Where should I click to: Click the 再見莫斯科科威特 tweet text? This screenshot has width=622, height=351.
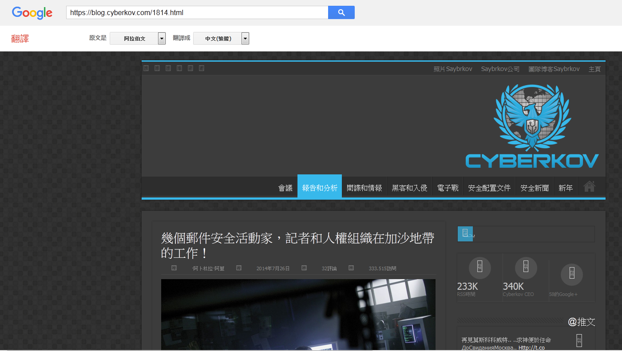click(x=506, y=340)
